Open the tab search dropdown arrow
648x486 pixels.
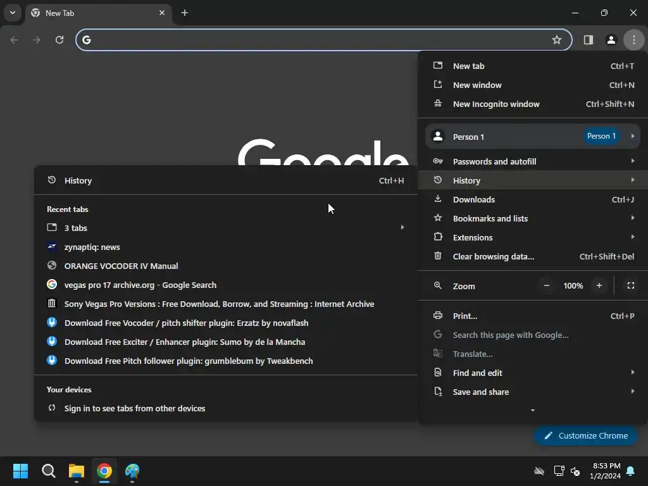click(x=13, y=13)
